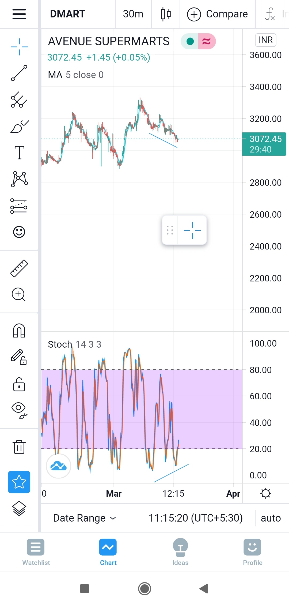289x606 pixels.
Task: Click the DMART symbol search
Action: 68,14
